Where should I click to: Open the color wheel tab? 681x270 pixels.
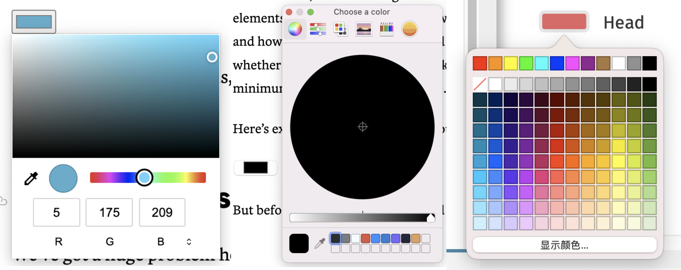295,29
